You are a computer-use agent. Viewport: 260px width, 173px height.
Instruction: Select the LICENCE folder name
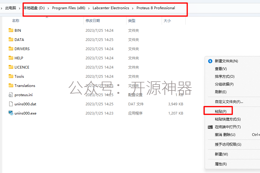tap(22, 67)
